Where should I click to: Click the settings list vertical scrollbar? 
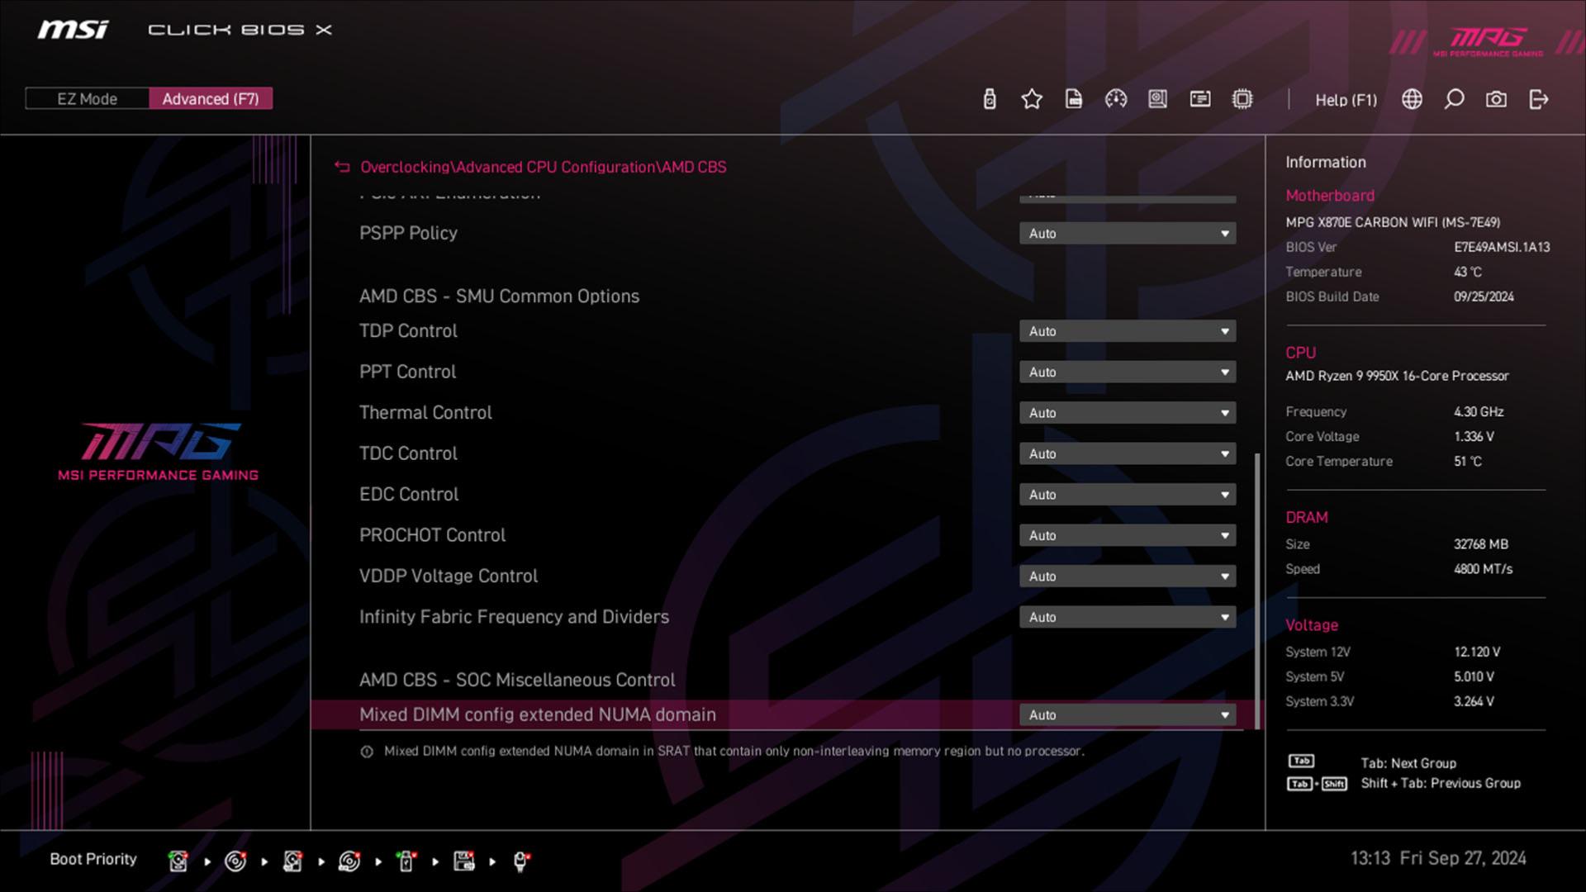click(x=1258, y=591)
